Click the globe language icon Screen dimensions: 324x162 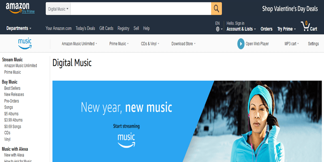click(x=217, y=29)
